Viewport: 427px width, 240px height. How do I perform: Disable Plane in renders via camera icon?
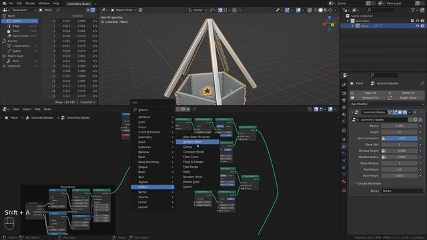tap(422, 26)
